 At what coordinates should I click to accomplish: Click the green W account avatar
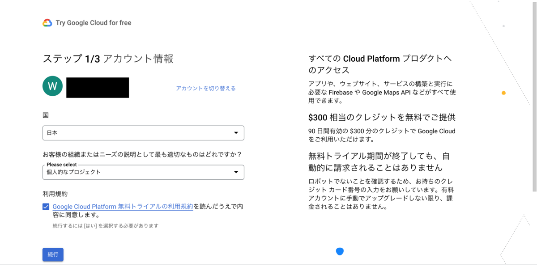tap(52, 86)
